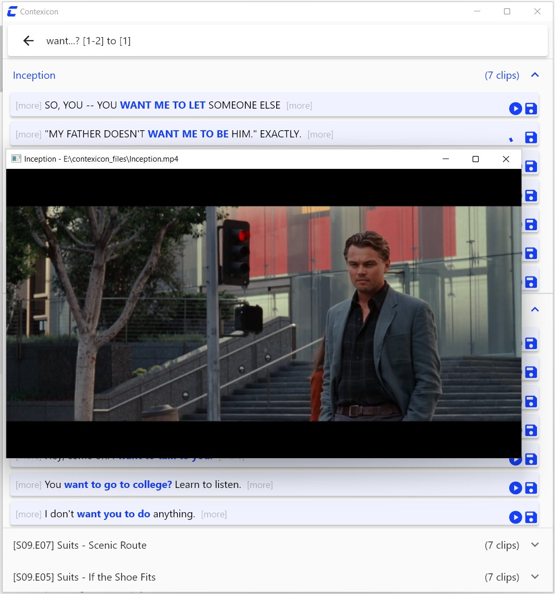The image size is (555, 594).
Task: Save the 'want to talk to you' clip
Action: click(531, 459)
